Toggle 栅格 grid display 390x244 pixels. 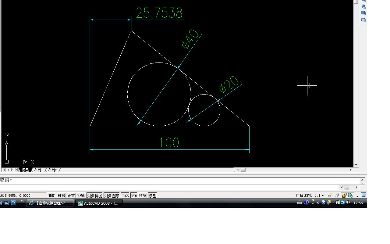click(62, 196)
